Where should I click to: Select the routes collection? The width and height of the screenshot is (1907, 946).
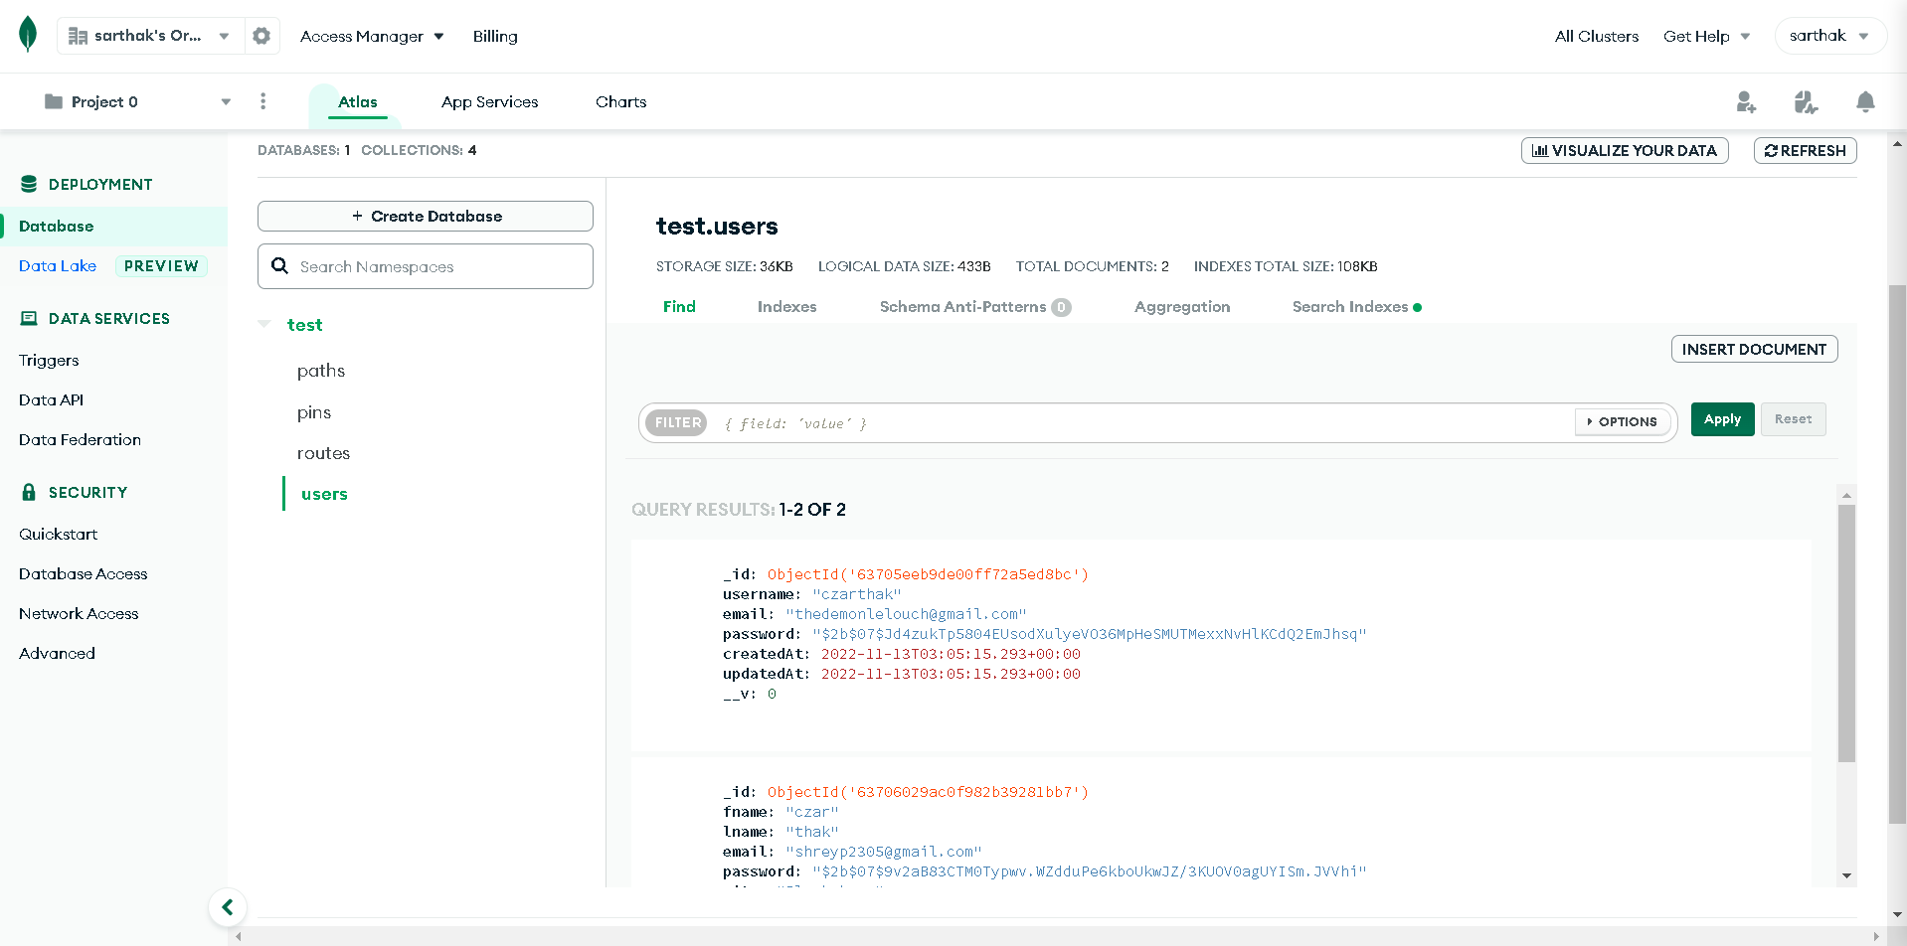tap(323, 453)
